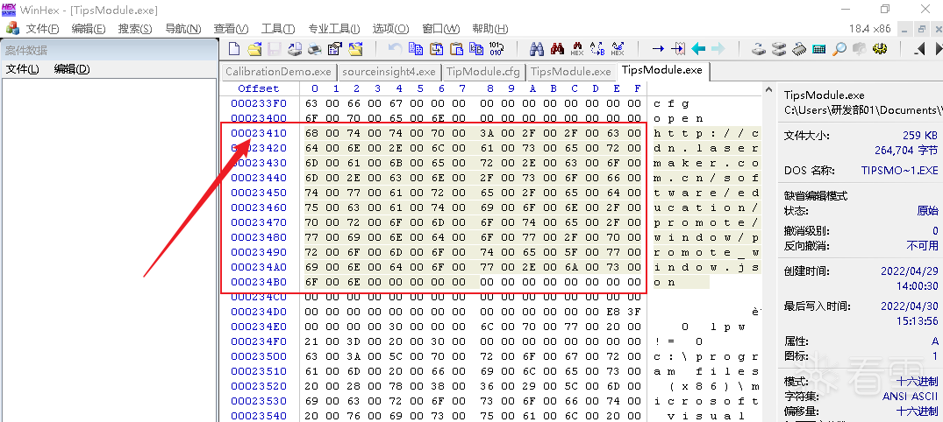Open Options via the yellow gear icon
This screenshot has width=943, height=422.
click(x=880, y=49)
